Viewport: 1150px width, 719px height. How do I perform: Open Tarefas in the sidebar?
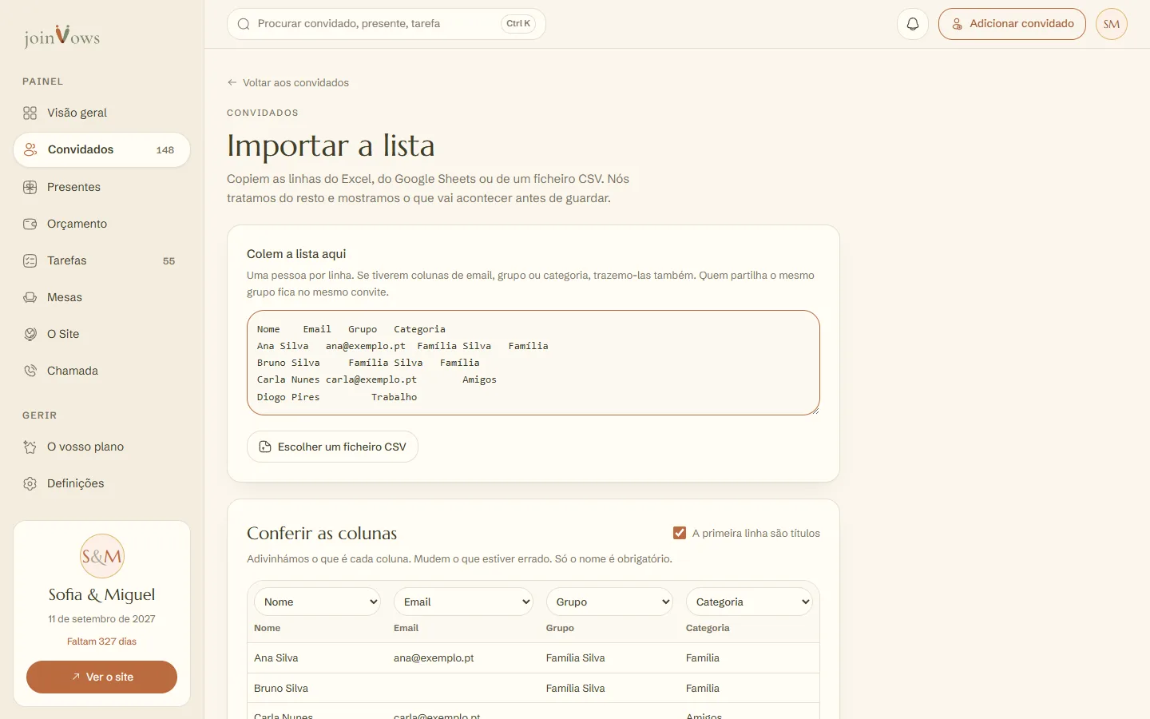point(101,260)
